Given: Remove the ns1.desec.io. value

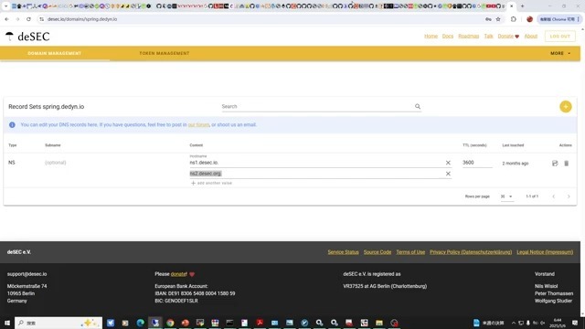Looking at the screenshot, I should 448,163.
